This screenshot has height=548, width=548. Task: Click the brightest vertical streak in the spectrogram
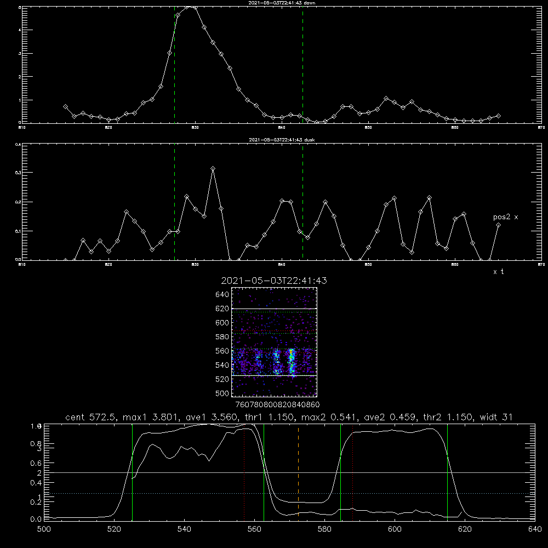click(x=292, y=362)
